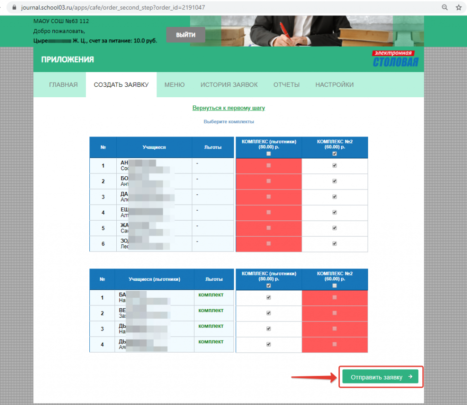This screenshot has height=405, width=467.
Task: Uncheck КОМПЛЕКС (льготники) for льготник row 3
Action: pyautogui.click(x=269, y=329)
